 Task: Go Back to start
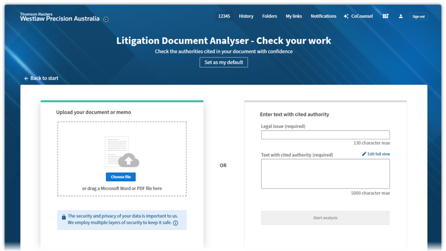point(41,78)
